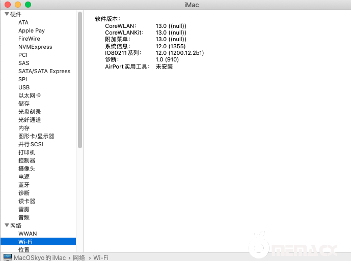351x261 pixels.
Task: Click MacOSkyo 的 iMac in path bar
Action: (x=40, y=257)
